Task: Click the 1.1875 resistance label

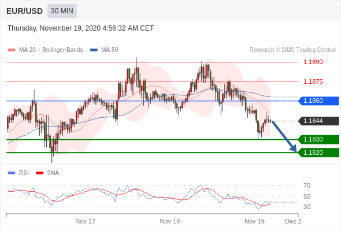Action: tap(313, 81)
